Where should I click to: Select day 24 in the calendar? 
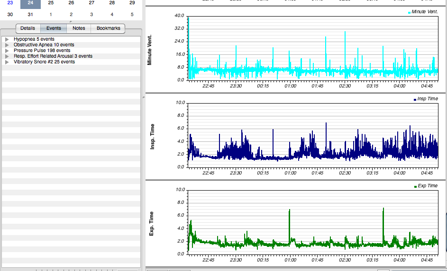[30, 3]
